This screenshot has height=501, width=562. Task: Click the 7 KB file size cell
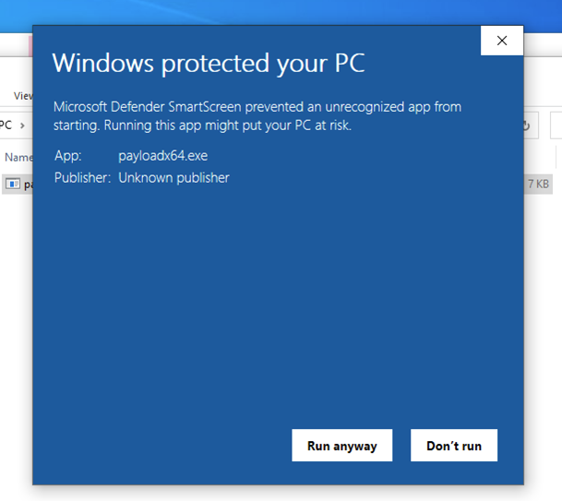(538, 184)
